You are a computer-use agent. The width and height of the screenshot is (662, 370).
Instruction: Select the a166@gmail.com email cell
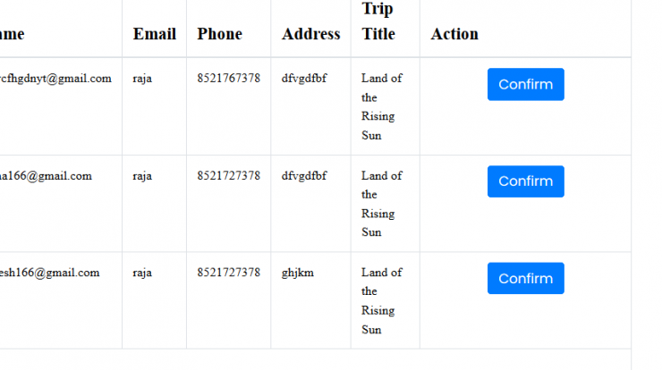[46, 175]
